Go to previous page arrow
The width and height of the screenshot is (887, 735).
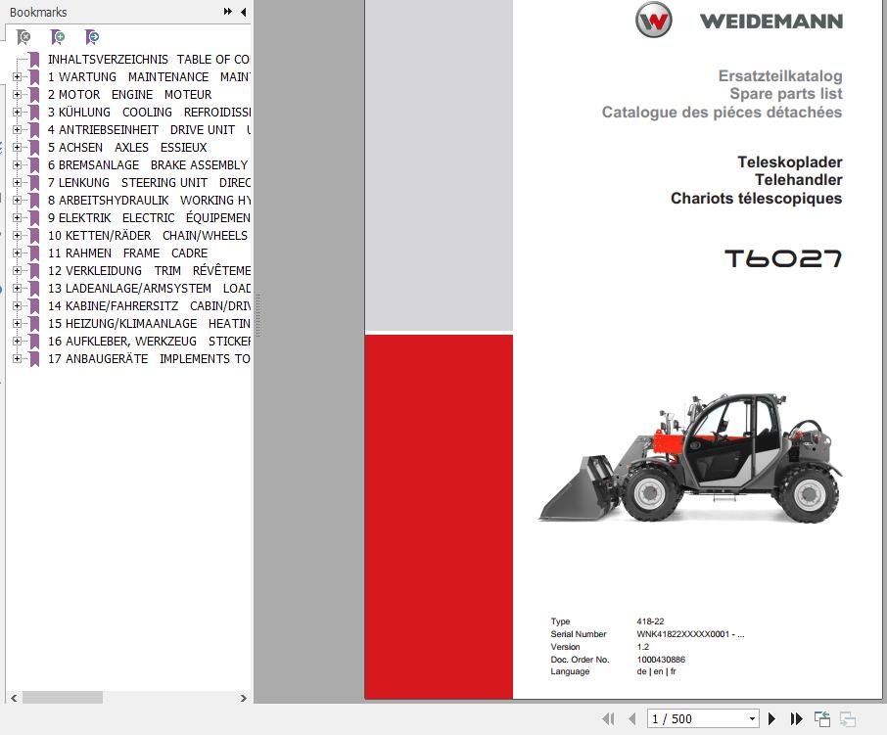tap(632, 718)
